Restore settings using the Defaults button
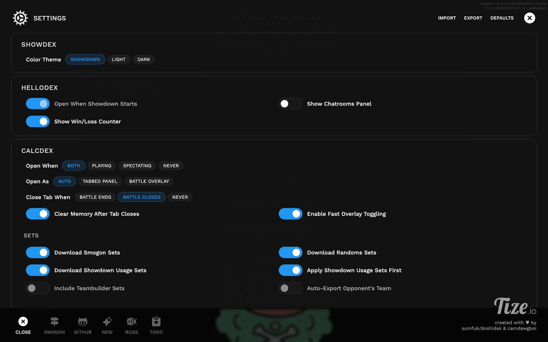Screen dimensions: 548x342 click(x=502, y=18)
